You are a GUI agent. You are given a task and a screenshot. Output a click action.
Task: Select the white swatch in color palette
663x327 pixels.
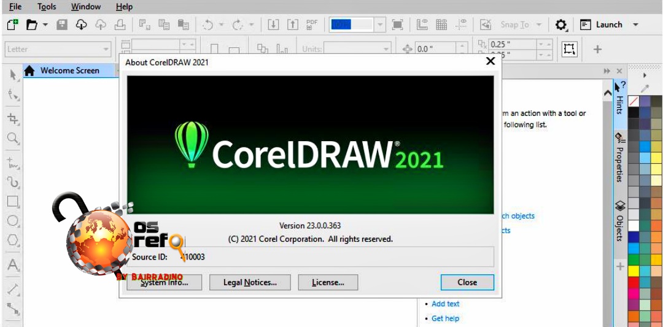click(634, 226)
